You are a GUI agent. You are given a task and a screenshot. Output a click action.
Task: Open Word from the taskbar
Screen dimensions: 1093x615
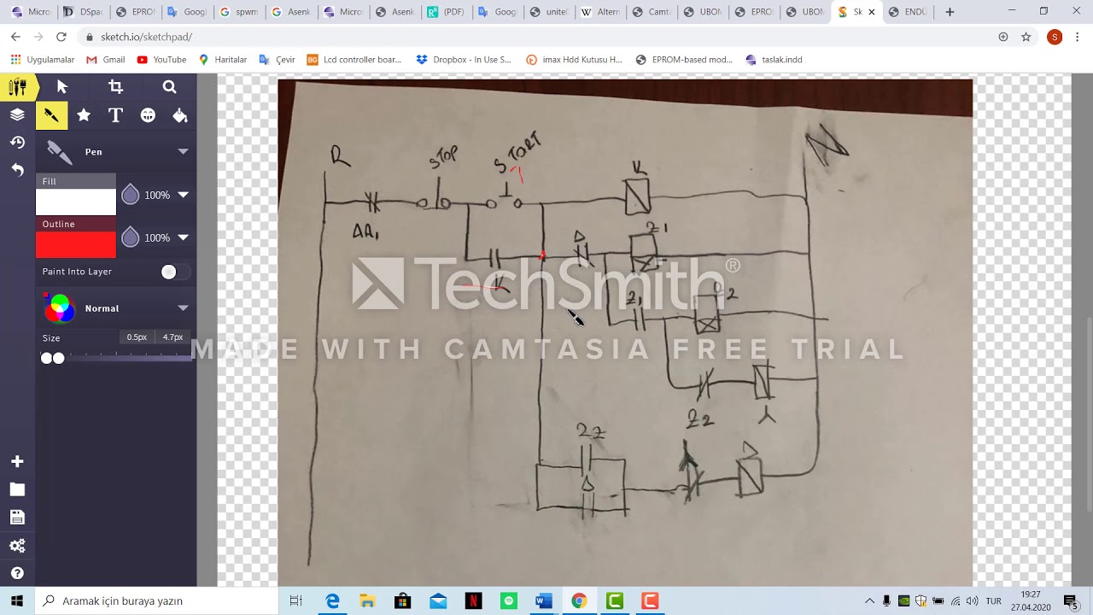544,600
